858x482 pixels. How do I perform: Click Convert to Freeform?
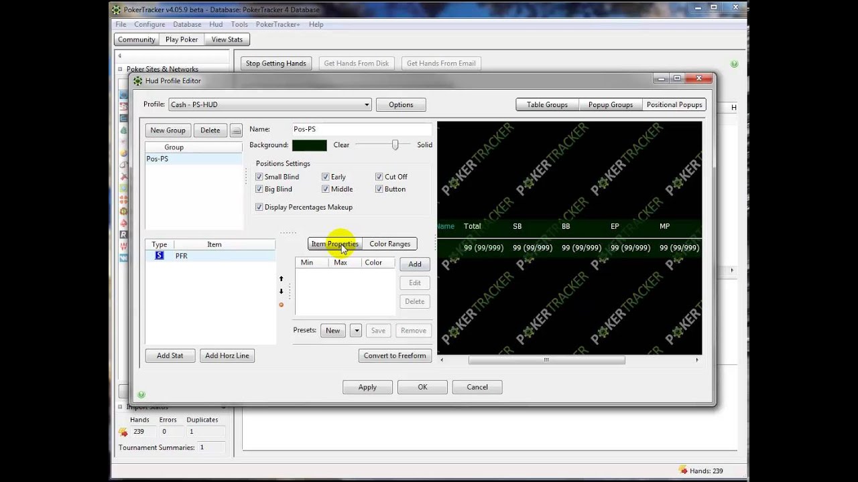395,355
